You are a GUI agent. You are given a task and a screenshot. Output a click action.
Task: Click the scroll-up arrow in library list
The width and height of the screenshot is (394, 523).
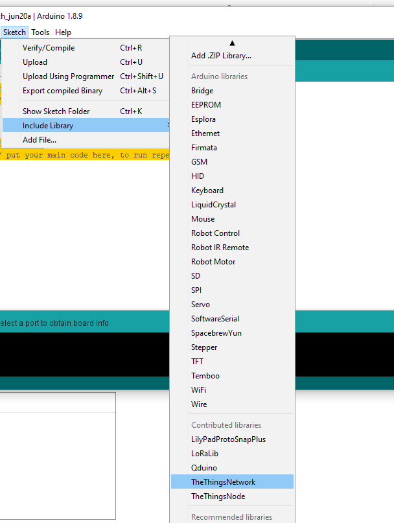[x=232, y=43]
